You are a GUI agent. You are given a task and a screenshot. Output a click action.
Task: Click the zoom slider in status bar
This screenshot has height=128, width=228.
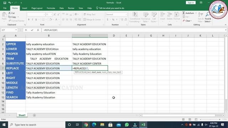(210, 119)
